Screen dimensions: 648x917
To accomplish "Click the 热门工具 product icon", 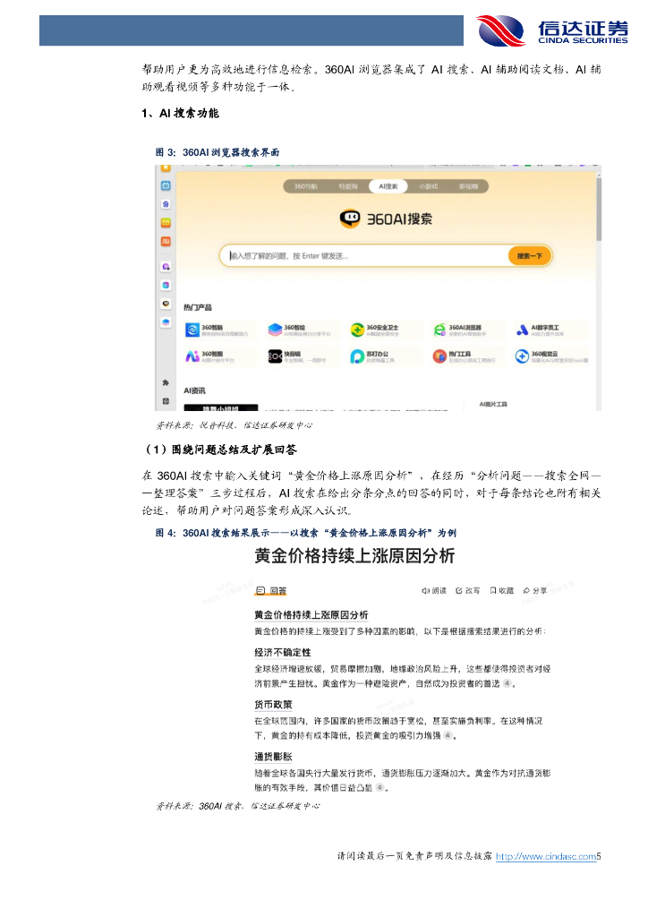I will pyautogui.click(x=439, y=356).
